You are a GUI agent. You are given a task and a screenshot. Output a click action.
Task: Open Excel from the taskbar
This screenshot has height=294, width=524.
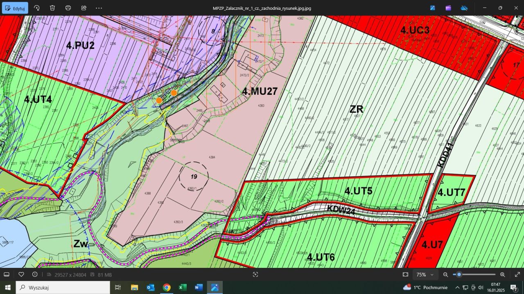[x=183, y=287]
